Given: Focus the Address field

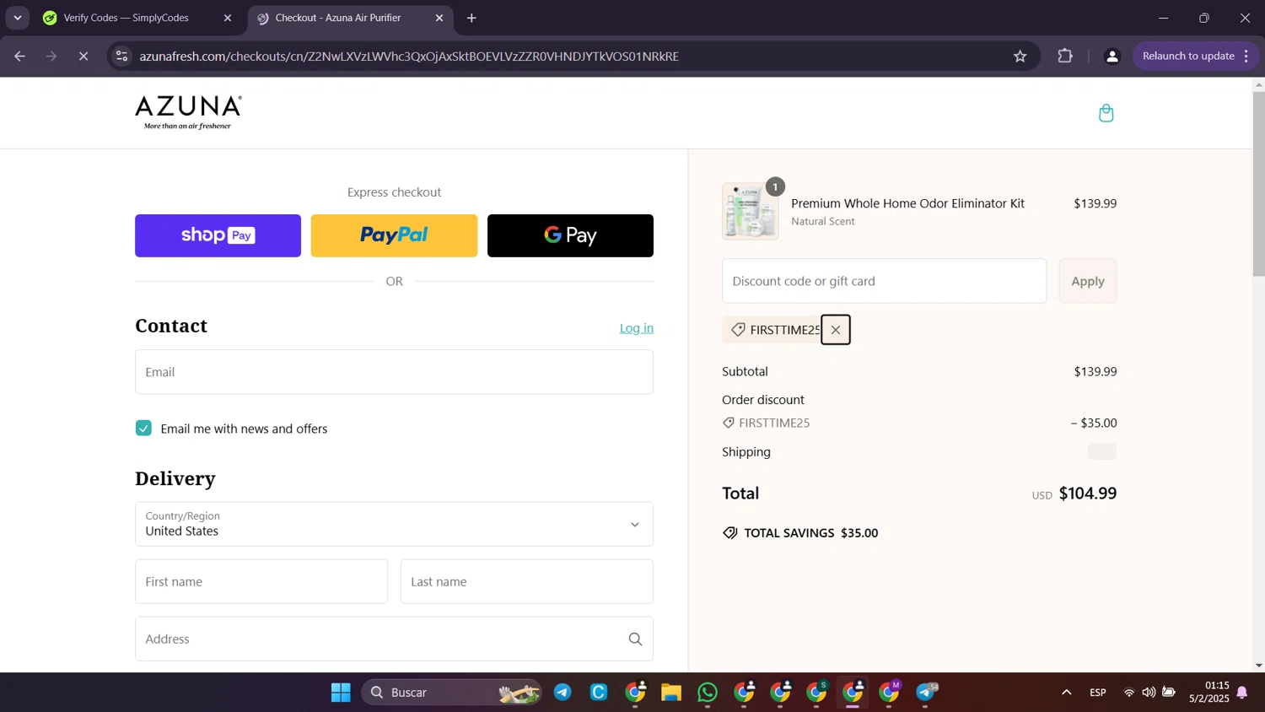Looking at the screenshot, I should pyautogui.click(x=394, y=639).
